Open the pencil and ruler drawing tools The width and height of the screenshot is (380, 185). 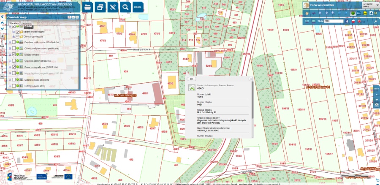[113, 7]
